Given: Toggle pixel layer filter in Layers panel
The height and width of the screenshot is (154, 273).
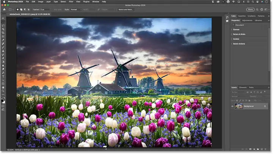Looking at the screenshot, I should [248, 92].
